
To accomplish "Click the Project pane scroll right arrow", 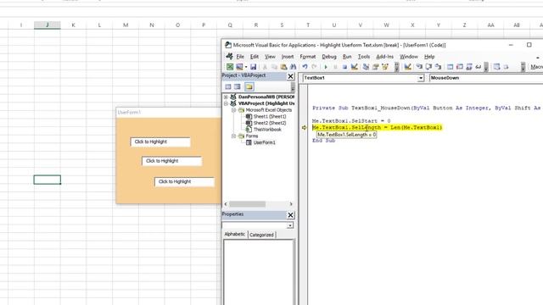I will click(x=291, y=204).
